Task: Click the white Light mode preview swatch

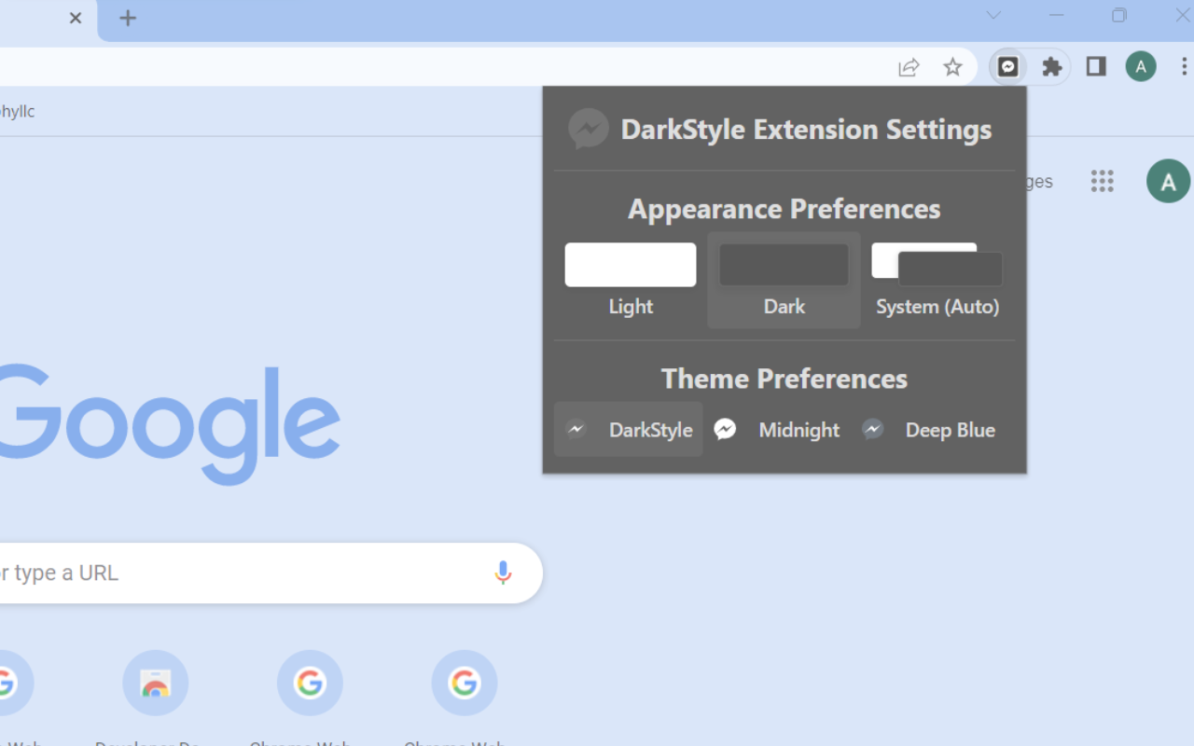Action: click(x=631, y=264)
